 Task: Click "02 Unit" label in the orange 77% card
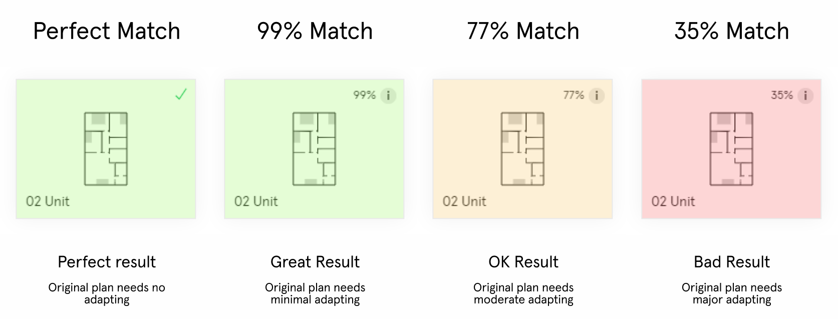pos(464,201)
